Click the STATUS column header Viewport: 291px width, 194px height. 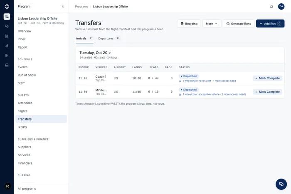click(x=184, y=67)
